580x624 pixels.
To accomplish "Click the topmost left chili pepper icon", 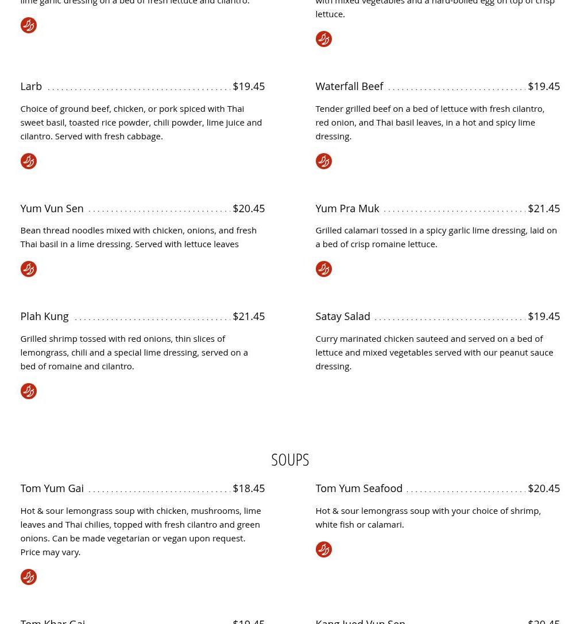I will pos(29,25).
